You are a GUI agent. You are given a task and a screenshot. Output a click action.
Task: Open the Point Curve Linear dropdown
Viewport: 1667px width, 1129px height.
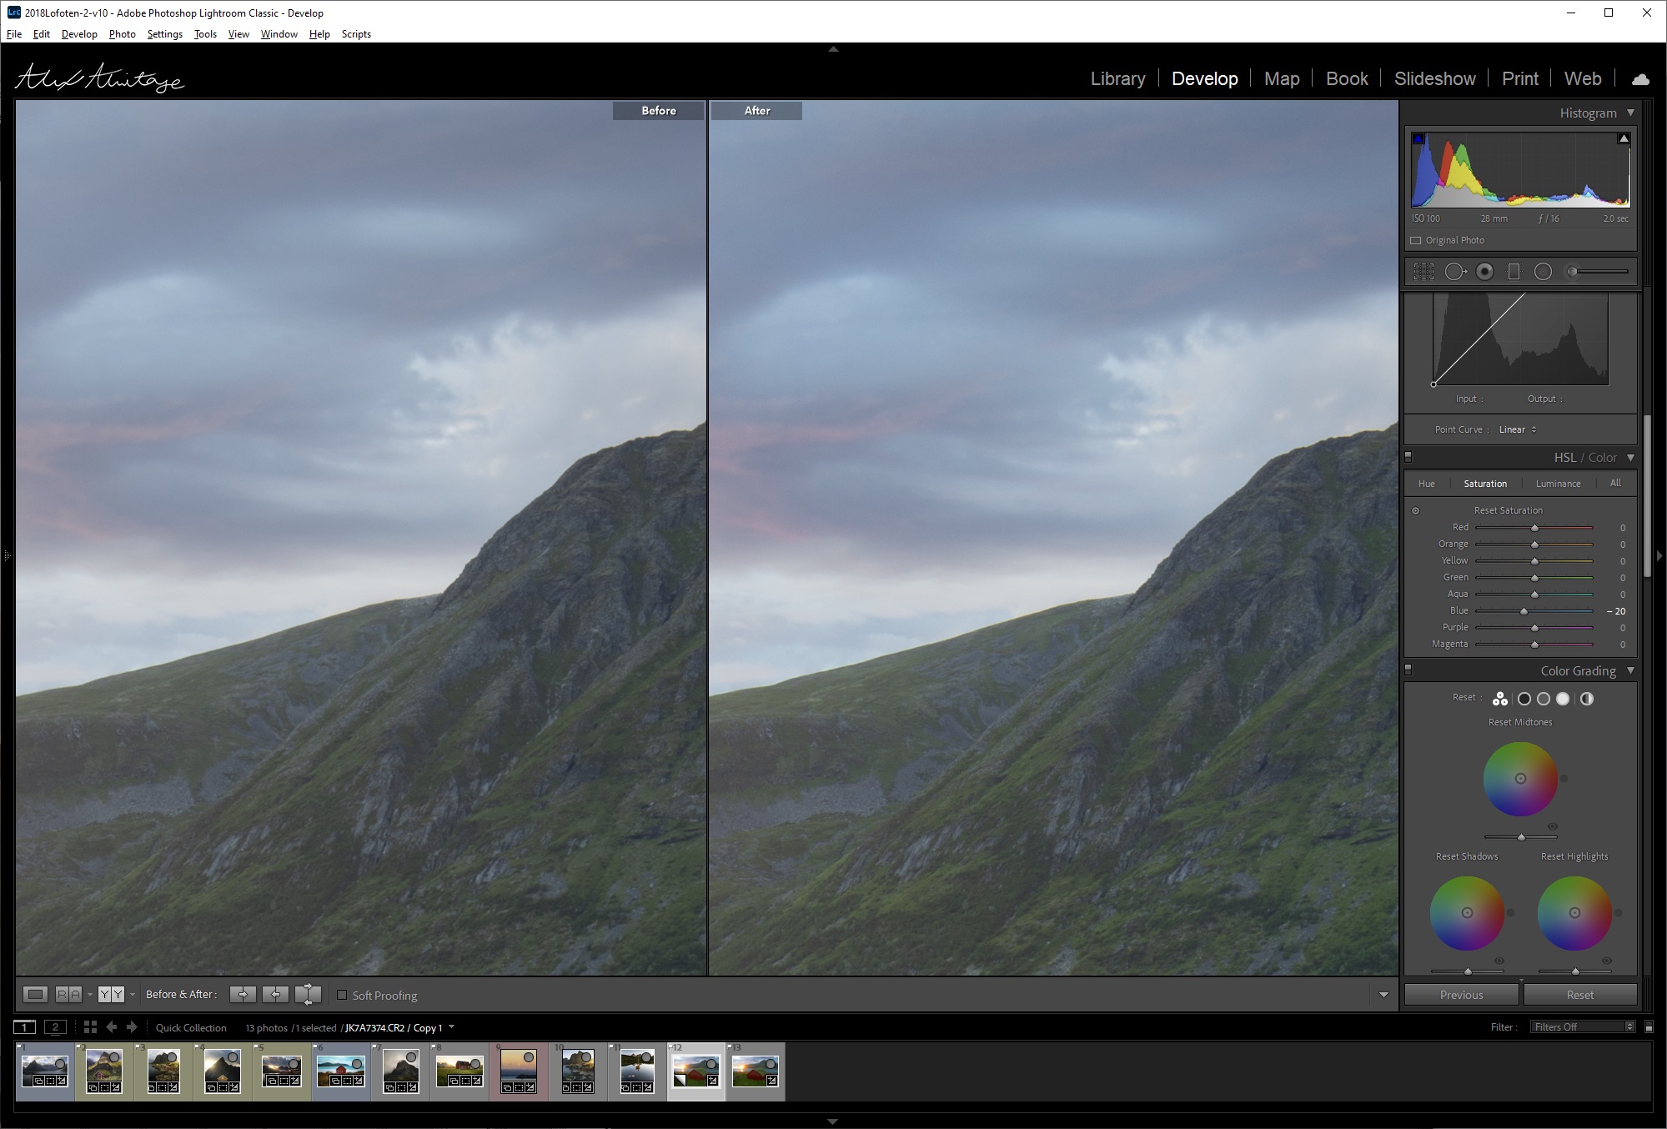(1518, 429)
